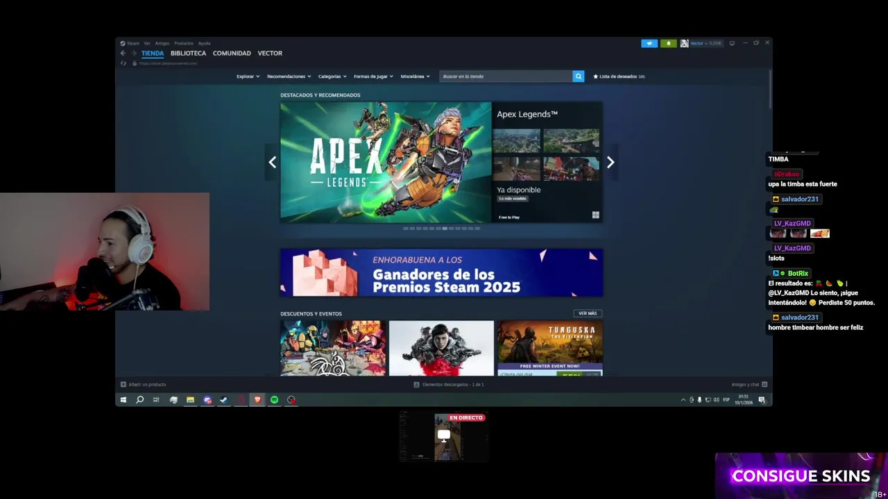
Task: Show next featured game with right arrow
Action: pos(610,162)
